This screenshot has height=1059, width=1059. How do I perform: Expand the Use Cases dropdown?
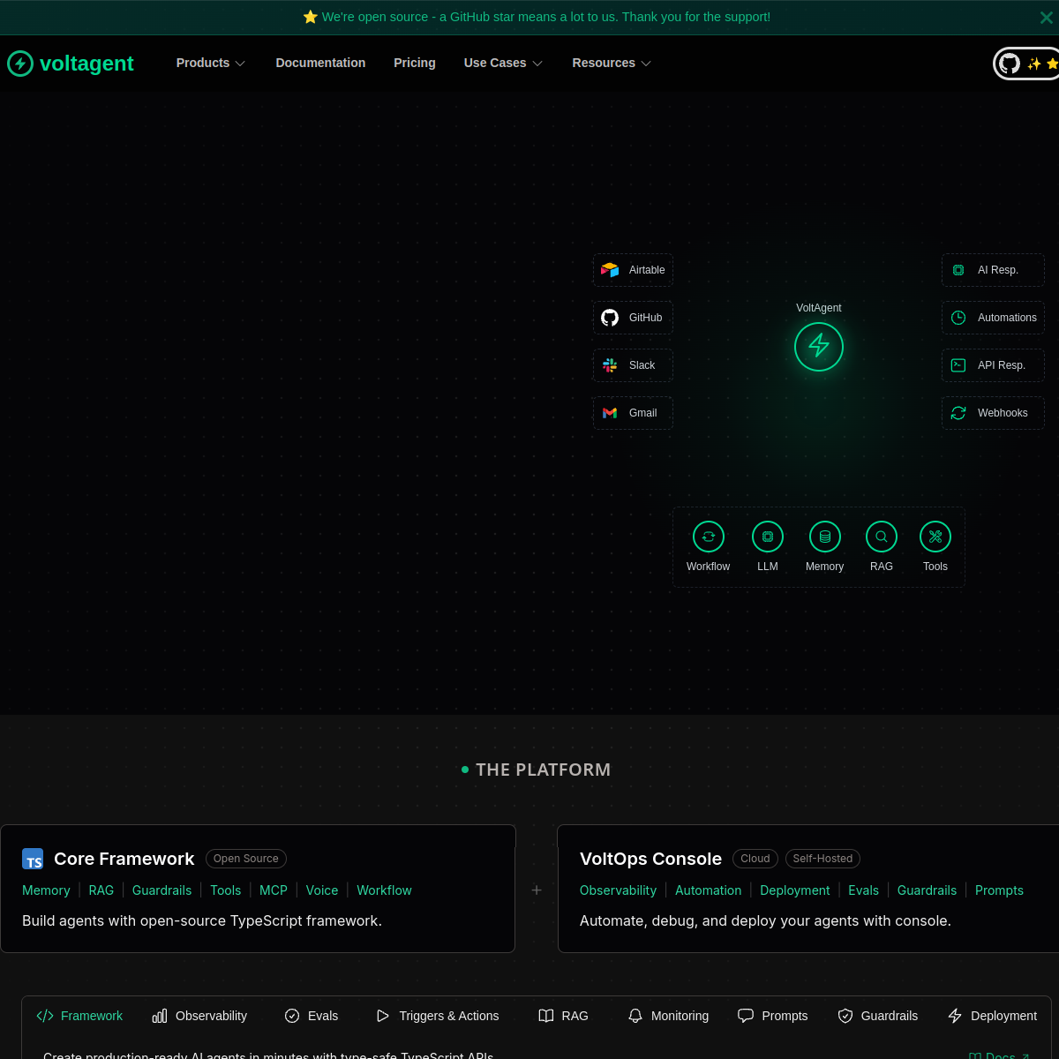[x=503, y=63]
